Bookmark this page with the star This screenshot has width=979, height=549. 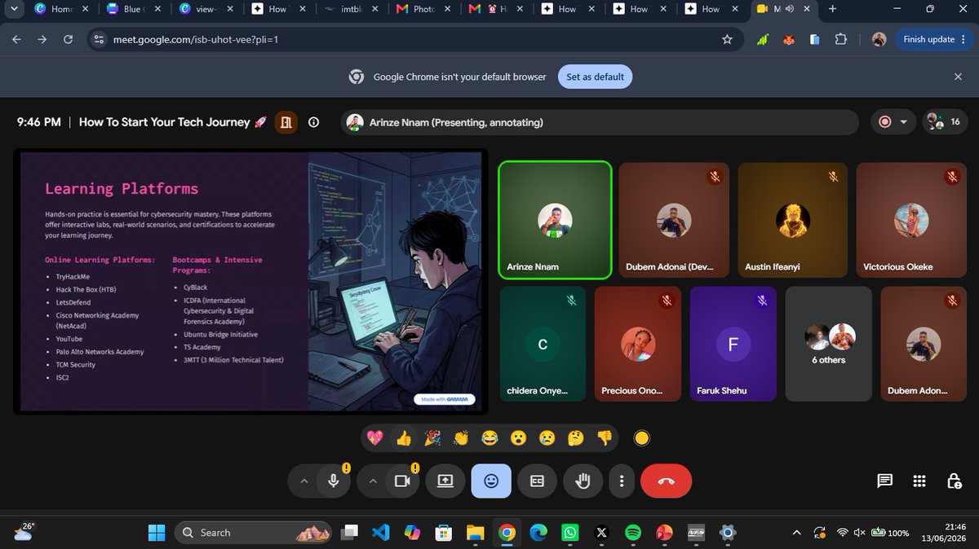click(727, 39)
